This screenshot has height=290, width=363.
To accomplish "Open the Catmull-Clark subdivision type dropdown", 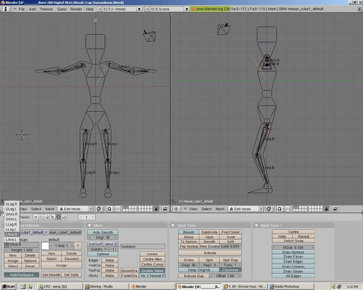I will (x=110, y=244).
